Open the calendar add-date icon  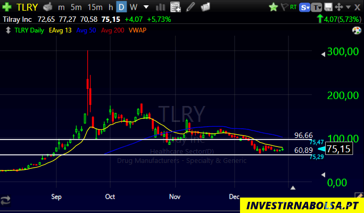click(175, 7)
